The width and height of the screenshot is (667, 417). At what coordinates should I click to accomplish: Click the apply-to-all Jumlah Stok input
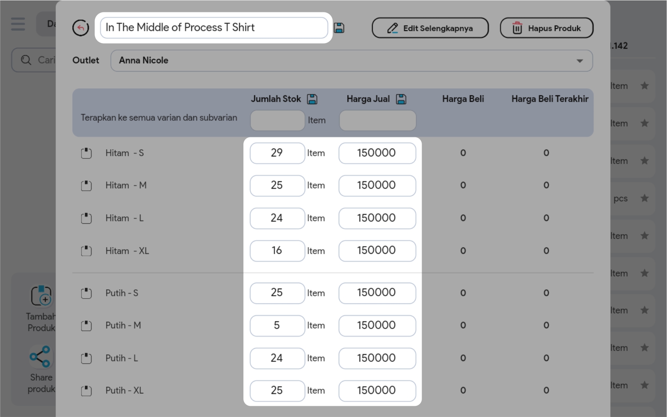click(277, 120)
